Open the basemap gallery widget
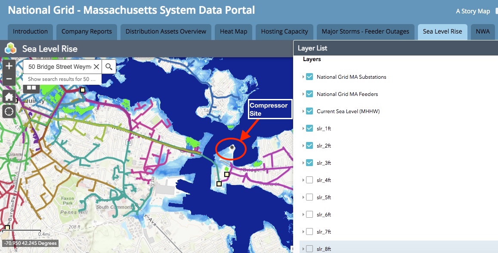The height and width of the screenshot is (253, 498). pyautogui.click(x=31, y=88)
